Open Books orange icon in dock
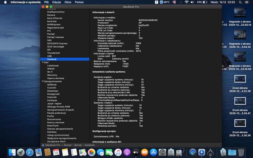The image size is (253, 158). 144,152
